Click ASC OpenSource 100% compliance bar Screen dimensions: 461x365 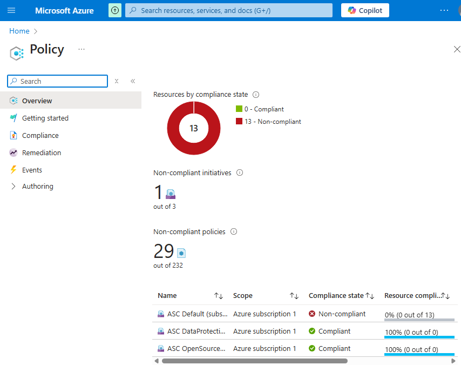tap(419, 354)
